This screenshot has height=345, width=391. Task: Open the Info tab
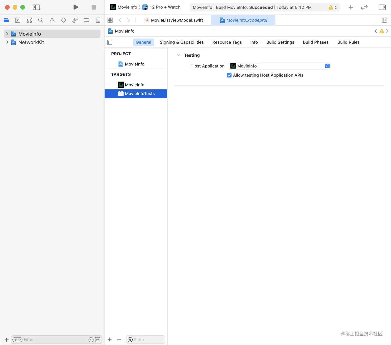click(254, 42)
